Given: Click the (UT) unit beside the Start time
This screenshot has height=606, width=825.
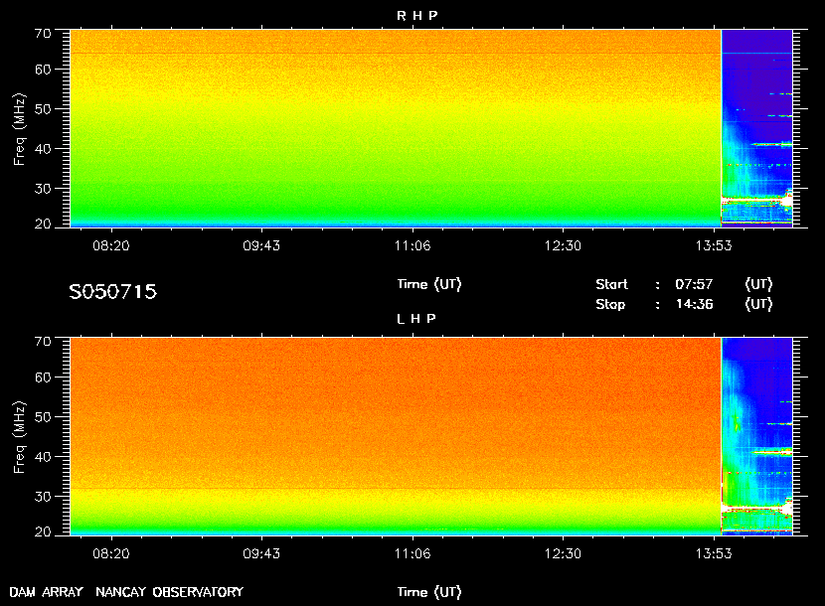Looking at the screenshot, I should click(758, 284).
